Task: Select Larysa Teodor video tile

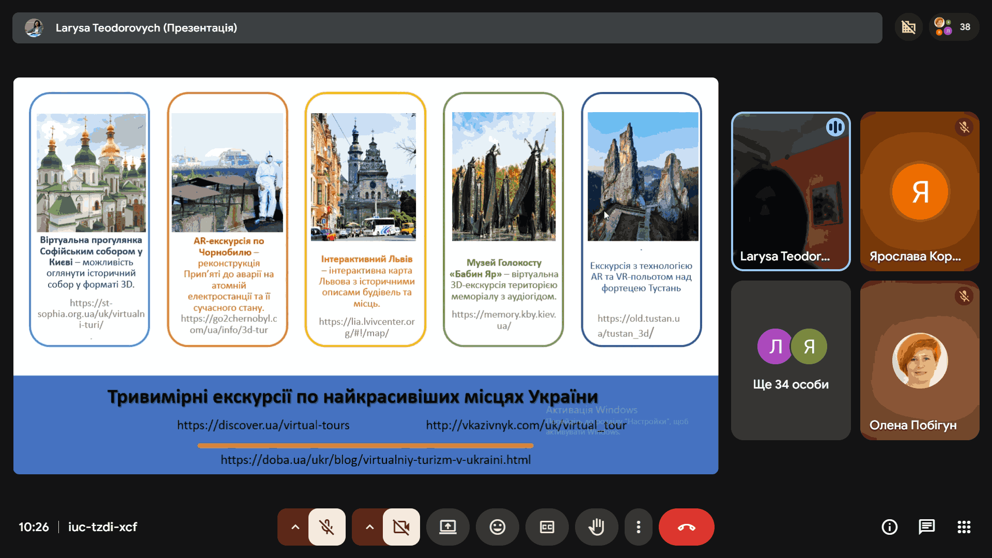Action: [791, 191]
